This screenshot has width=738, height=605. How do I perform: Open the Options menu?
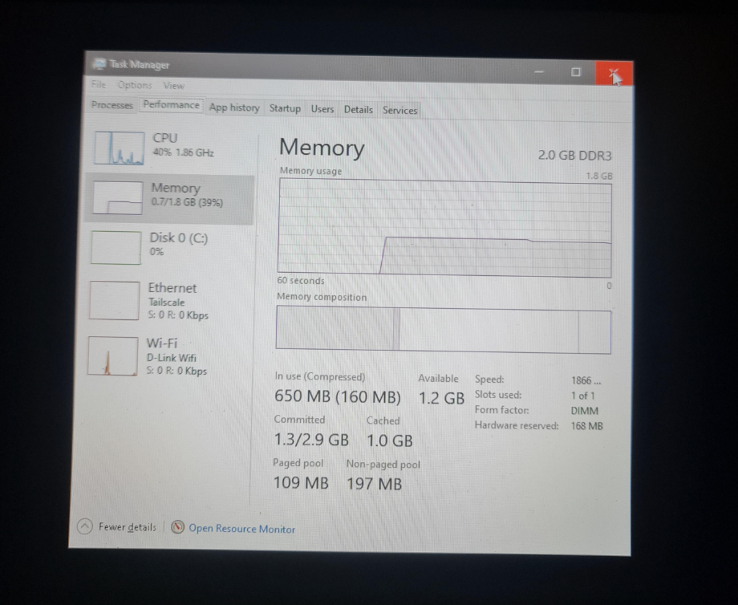(134, 85)
